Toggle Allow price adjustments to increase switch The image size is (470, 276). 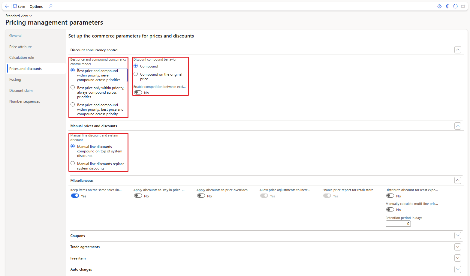click(x=264, y=196)
